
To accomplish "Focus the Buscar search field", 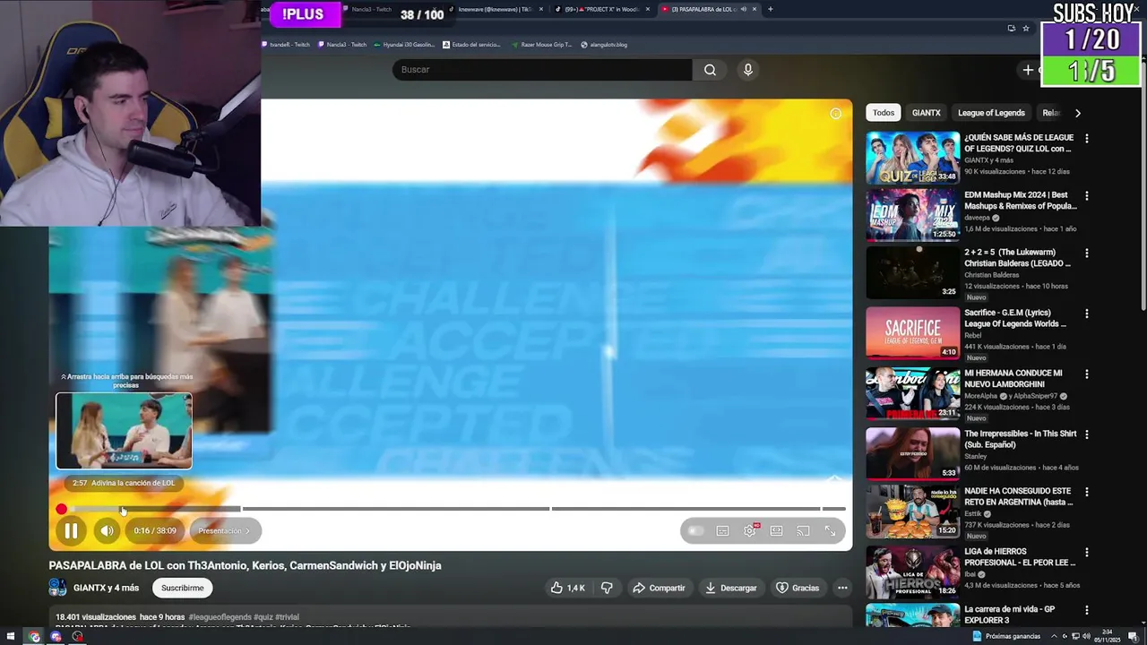I will (x=542, y=70).
